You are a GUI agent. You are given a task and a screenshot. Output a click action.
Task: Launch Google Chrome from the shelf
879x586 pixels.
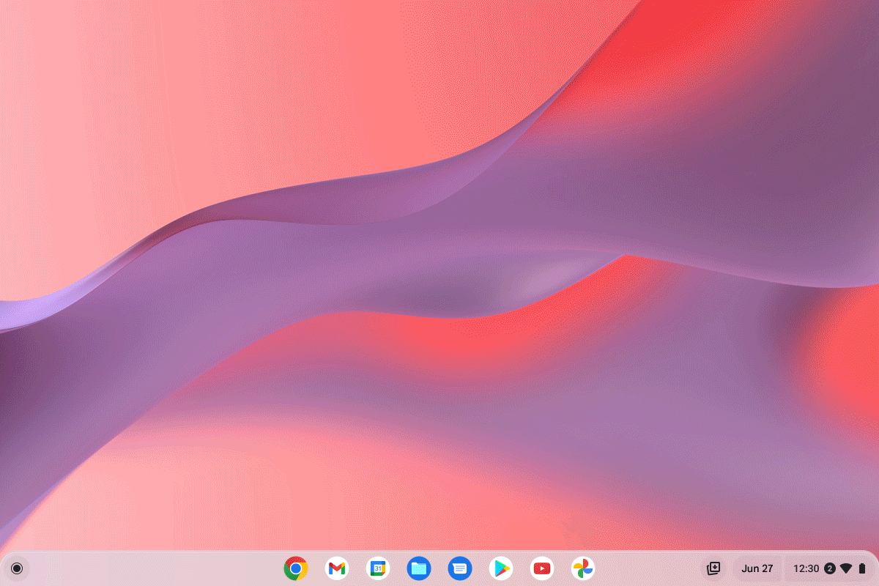(296, 568)
